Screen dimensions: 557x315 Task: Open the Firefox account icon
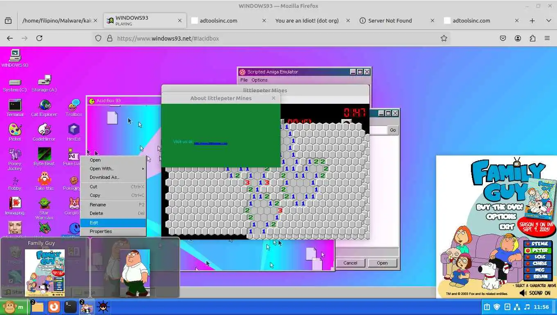click(518, 38)
